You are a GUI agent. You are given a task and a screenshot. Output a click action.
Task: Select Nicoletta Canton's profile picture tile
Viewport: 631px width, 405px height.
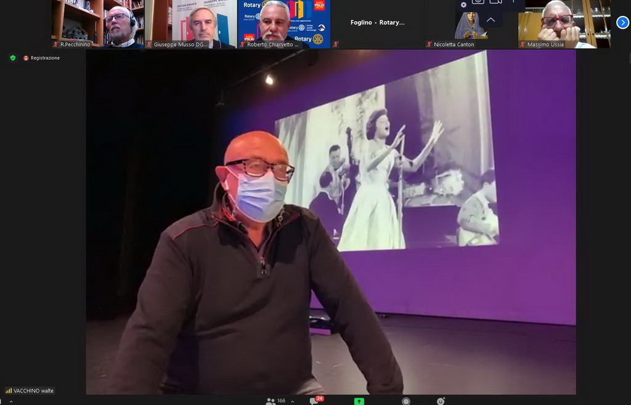(471, 23)
